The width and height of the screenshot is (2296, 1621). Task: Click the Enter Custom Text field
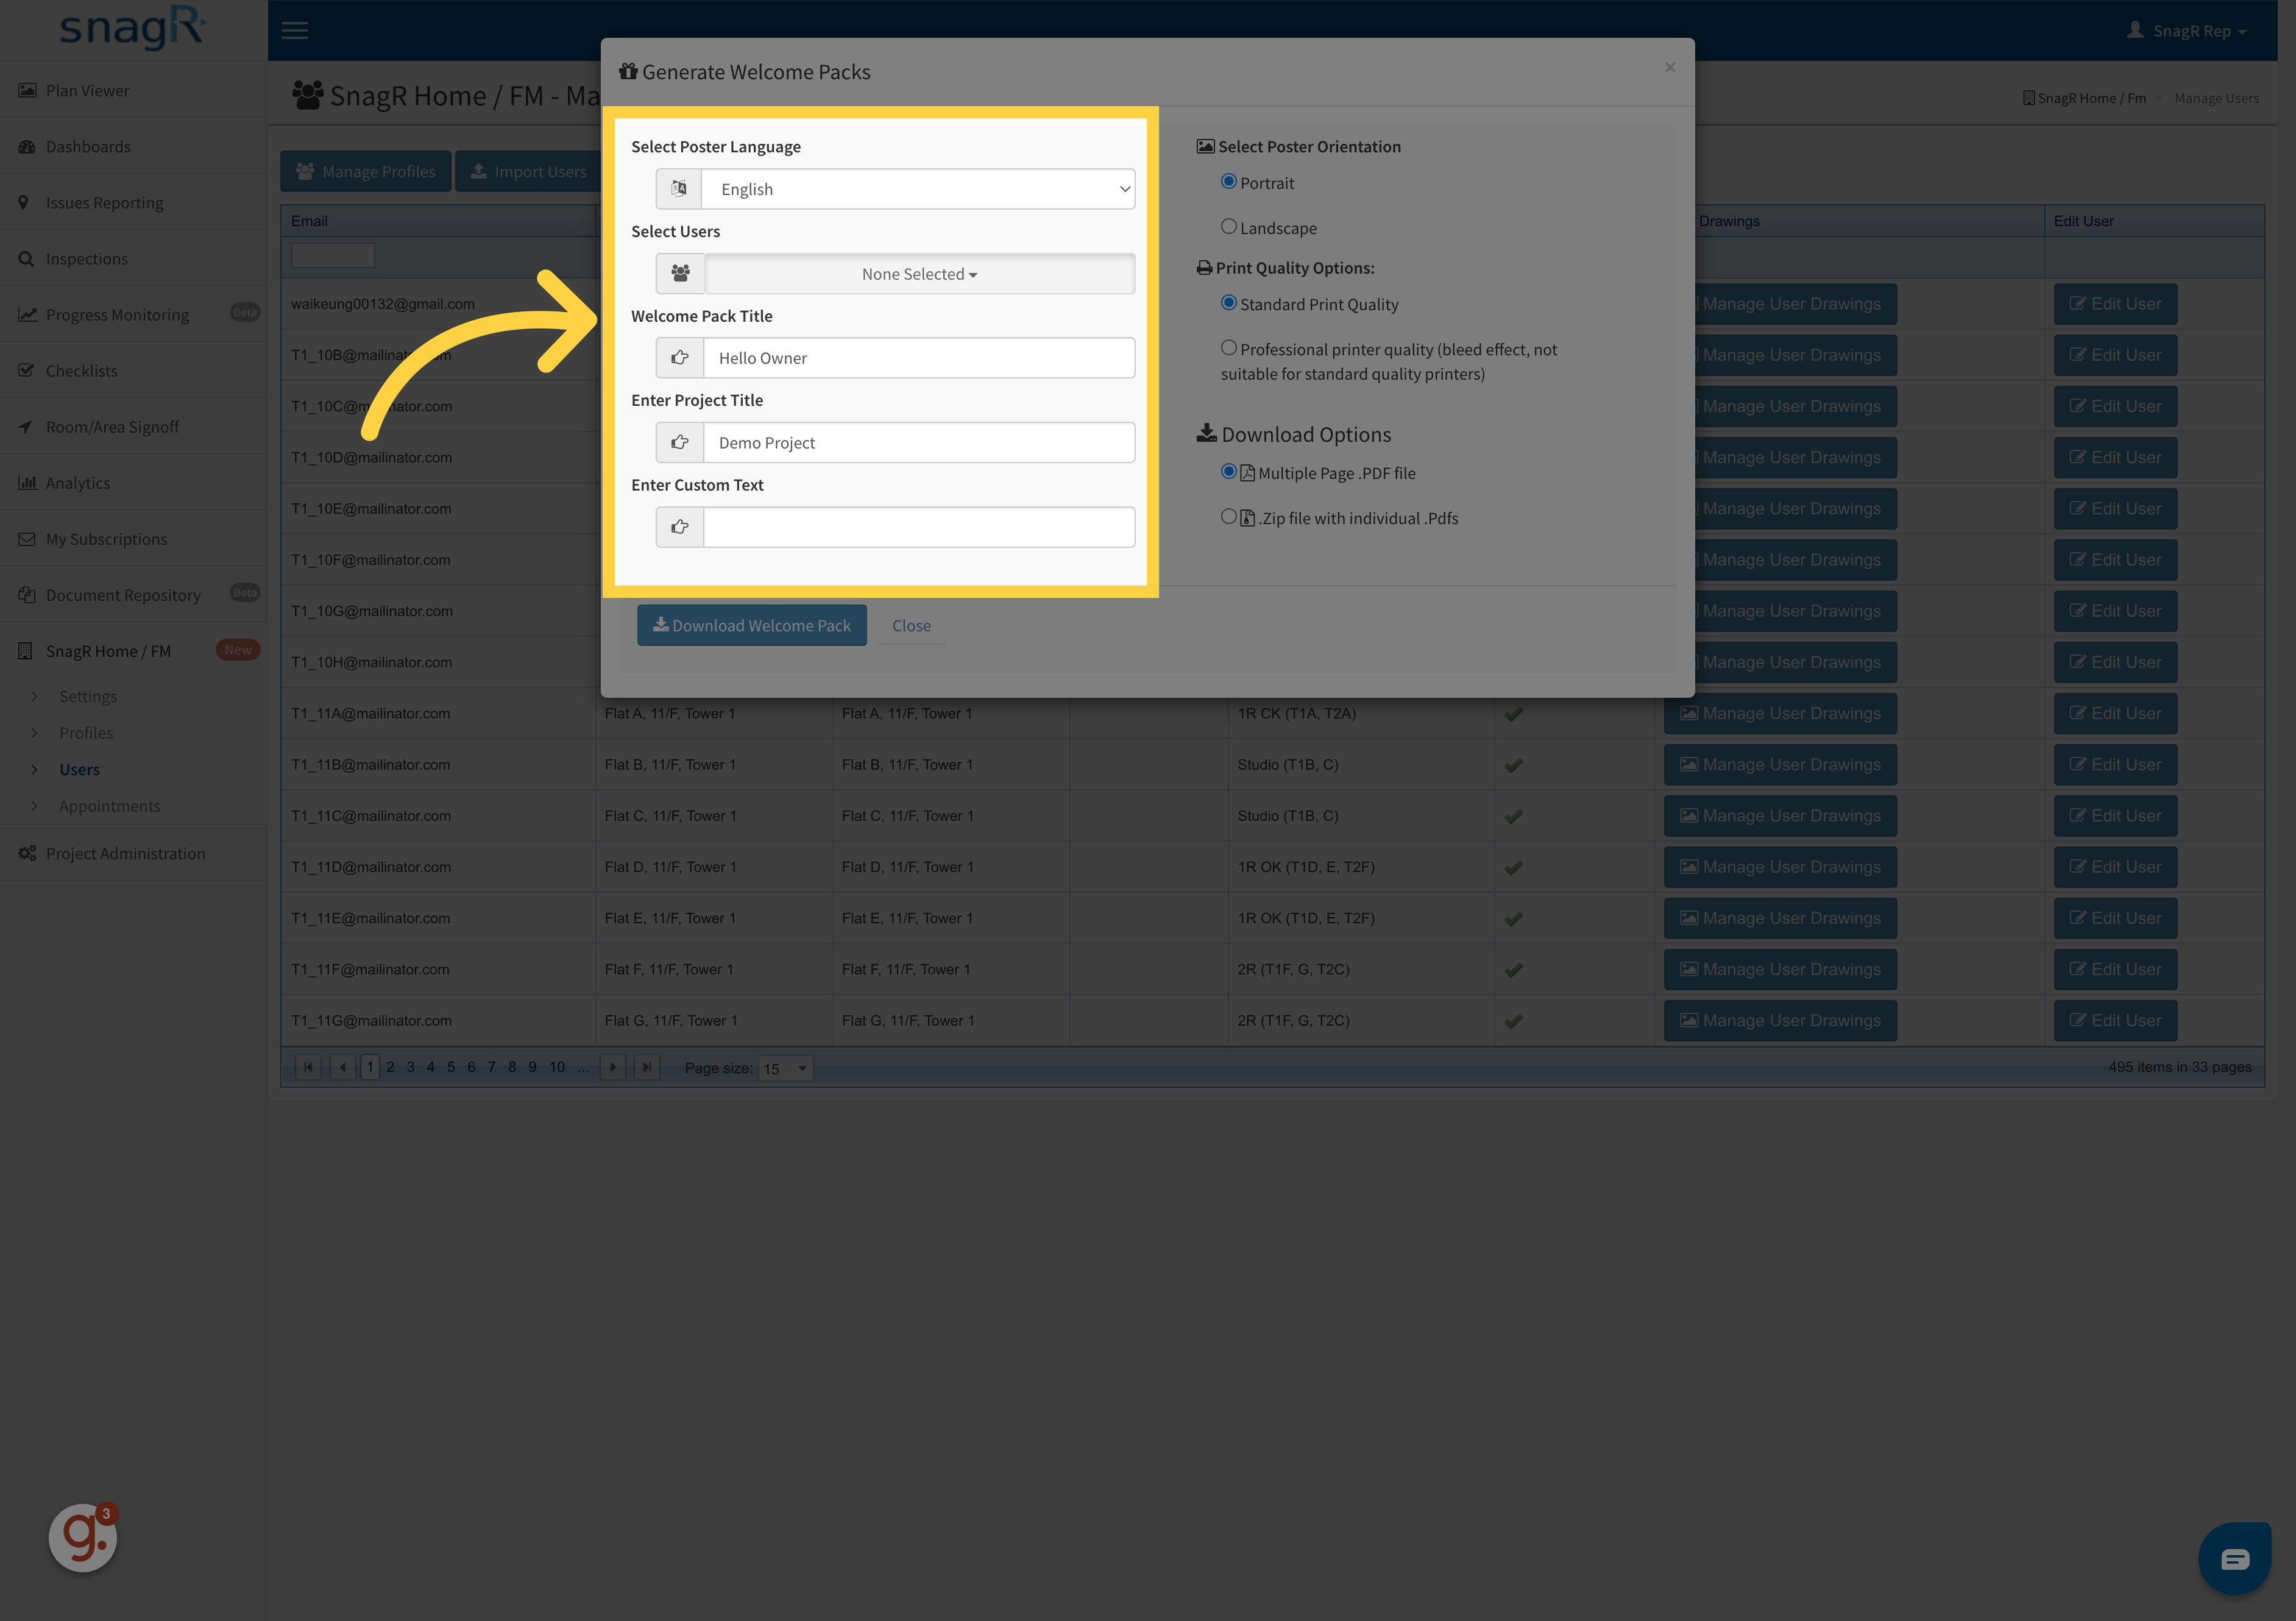click(918, 527)
